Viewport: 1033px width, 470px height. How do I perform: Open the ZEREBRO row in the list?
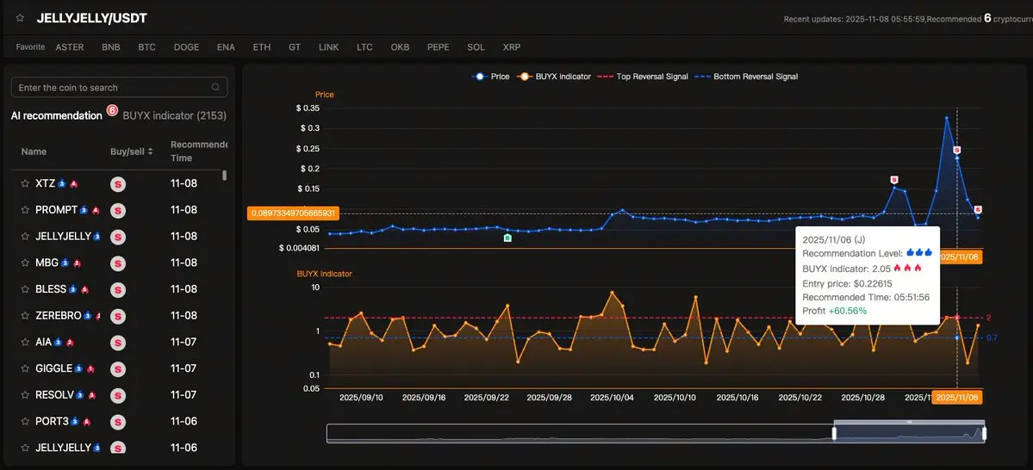[x=119, y=315]
